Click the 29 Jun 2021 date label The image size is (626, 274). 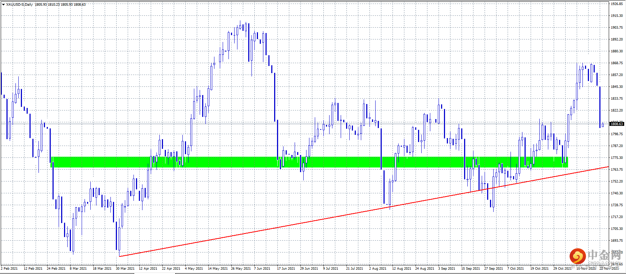[309, 269]
